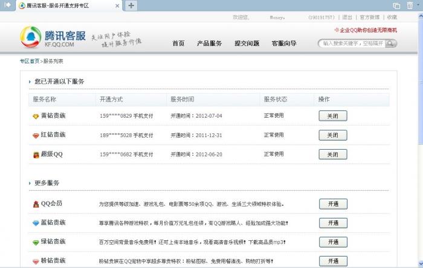Click the 超级QQ service icon

click(36, 155)
